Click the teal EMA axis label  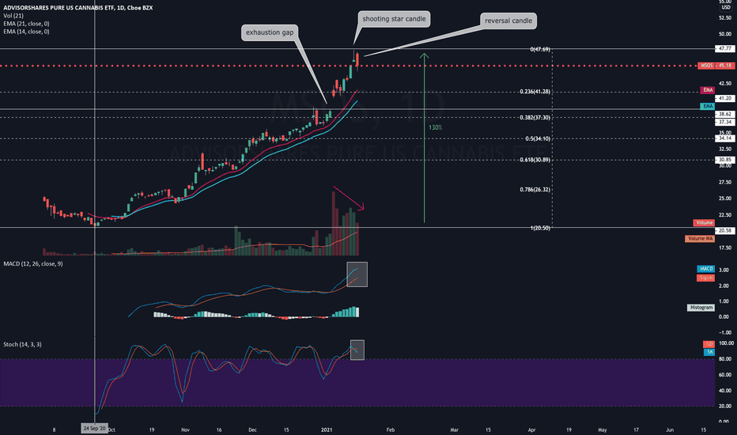click(x=708, y=106)
